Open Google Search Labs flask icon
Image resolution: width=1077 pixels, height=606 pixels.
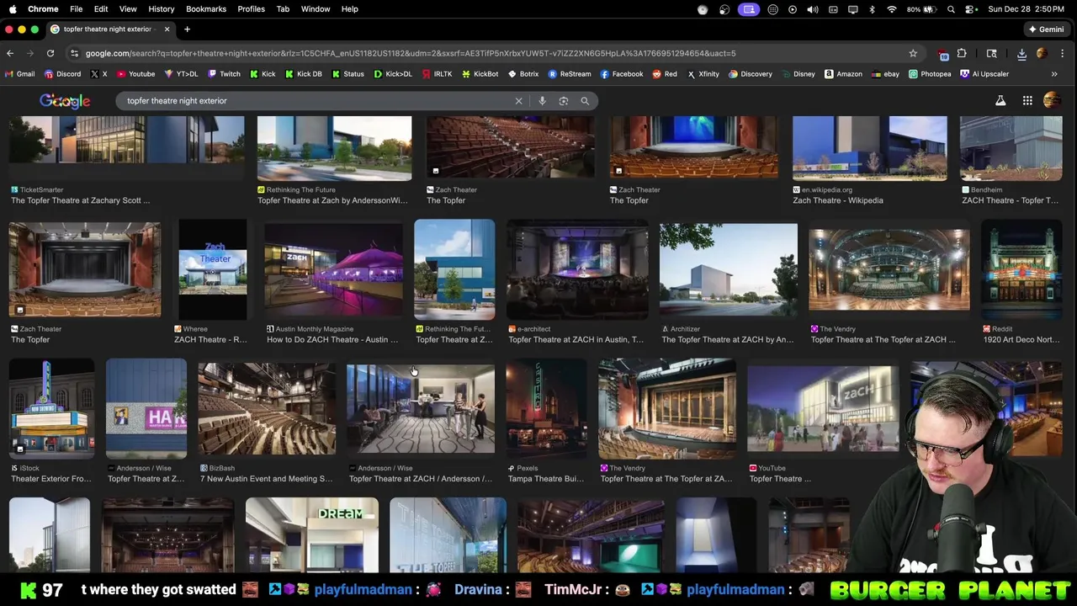coord(1000,101)
